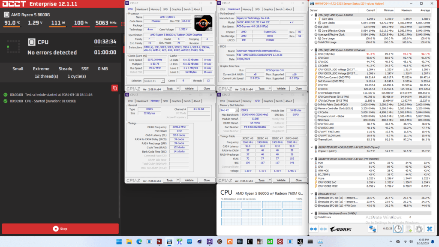Image resolution: width=439 pixels, height=247 pixels.
Task: Show hidden system tray icons
Action: [x=391, y=241]
